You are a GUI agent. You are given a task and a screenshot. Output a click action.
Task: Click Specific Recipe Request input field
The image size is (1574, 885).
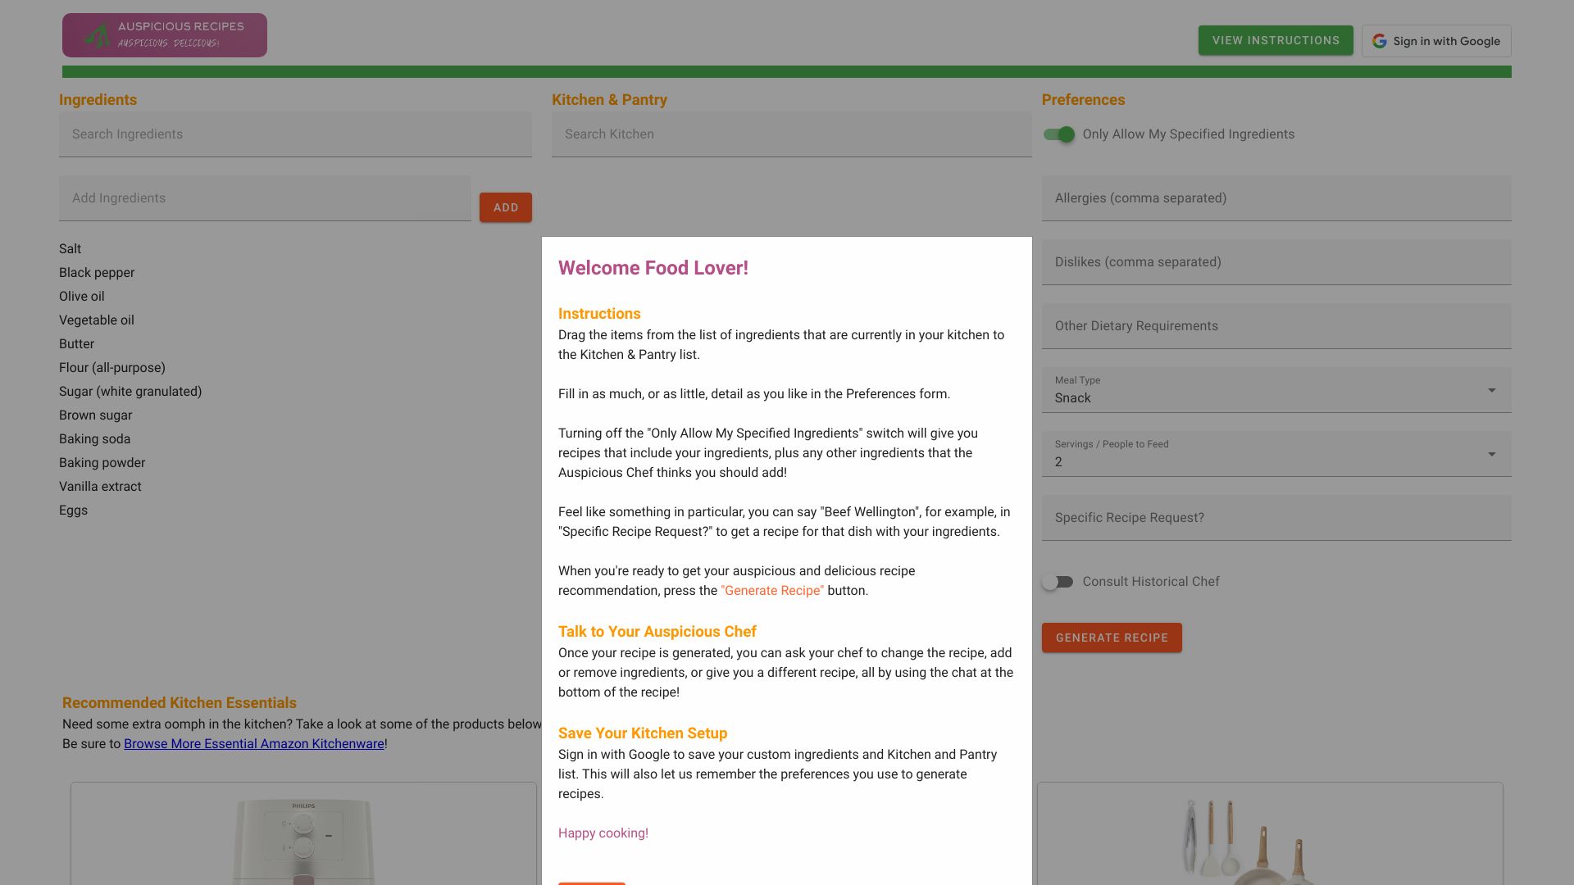(1276, 518)
